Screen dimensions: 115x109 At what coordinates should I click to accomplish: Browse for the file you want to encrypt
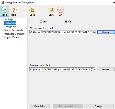point(106,32)
